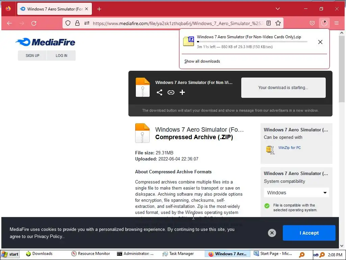Select the Windows 7 Aero Simulator tab

(x=54, y=9)
